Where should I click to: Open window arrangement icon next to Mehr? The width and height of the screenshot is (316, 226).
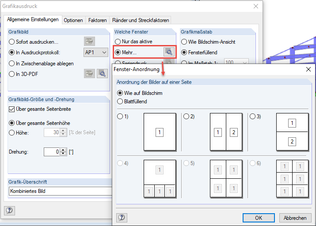pyautogui.click(x=168, y=52)
